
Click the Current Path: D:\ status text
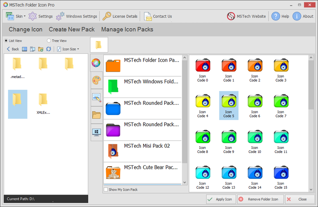tap(21, 199)
